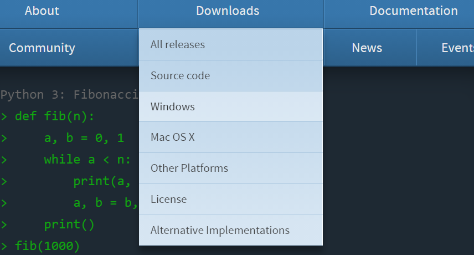Click the 'while a < n:' line
The width and height of the screenshot is (474, 255).
(87, 160)
